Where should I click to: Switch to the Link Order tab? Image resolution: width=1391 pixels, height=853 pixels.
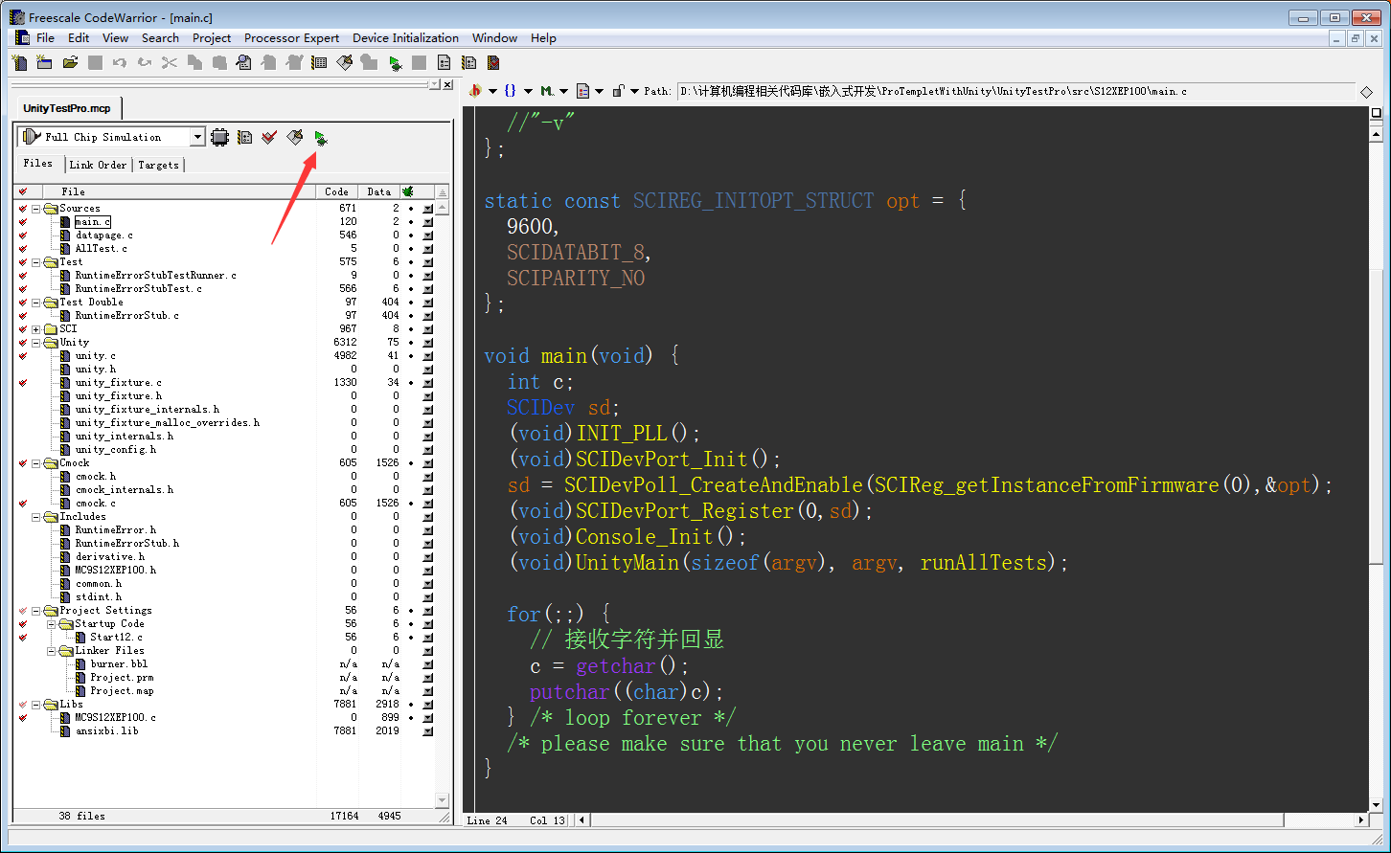[98, 165]
